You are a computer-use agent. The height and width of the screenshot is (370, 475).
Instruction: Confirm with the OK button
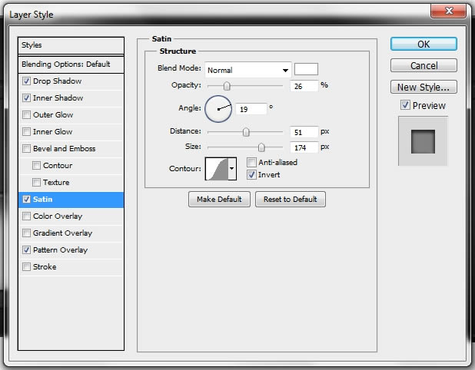click(424, 45)
